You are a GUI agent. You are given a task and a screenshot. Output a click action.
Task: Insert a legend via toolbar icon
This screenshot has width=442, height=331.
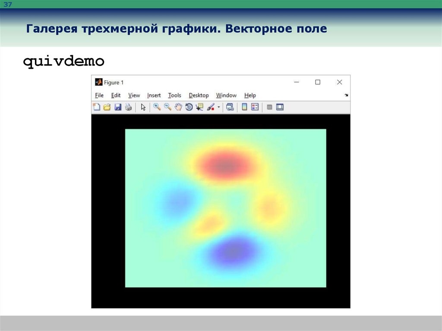tap(255, 107)
